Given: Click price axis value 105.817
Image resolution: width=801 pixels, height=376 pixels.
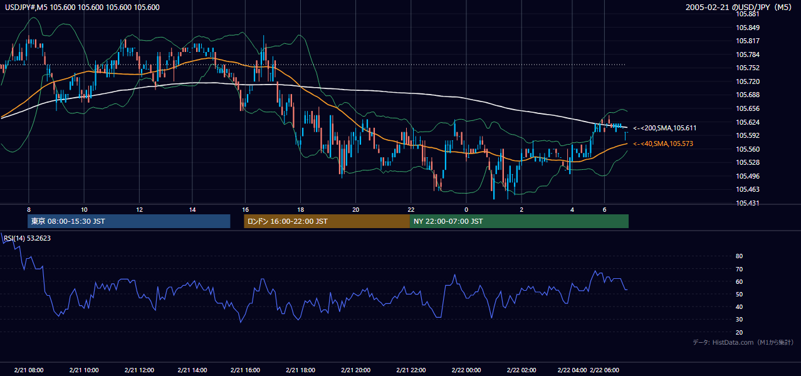Looking at the screenshot, I should (x=748, y=41).
